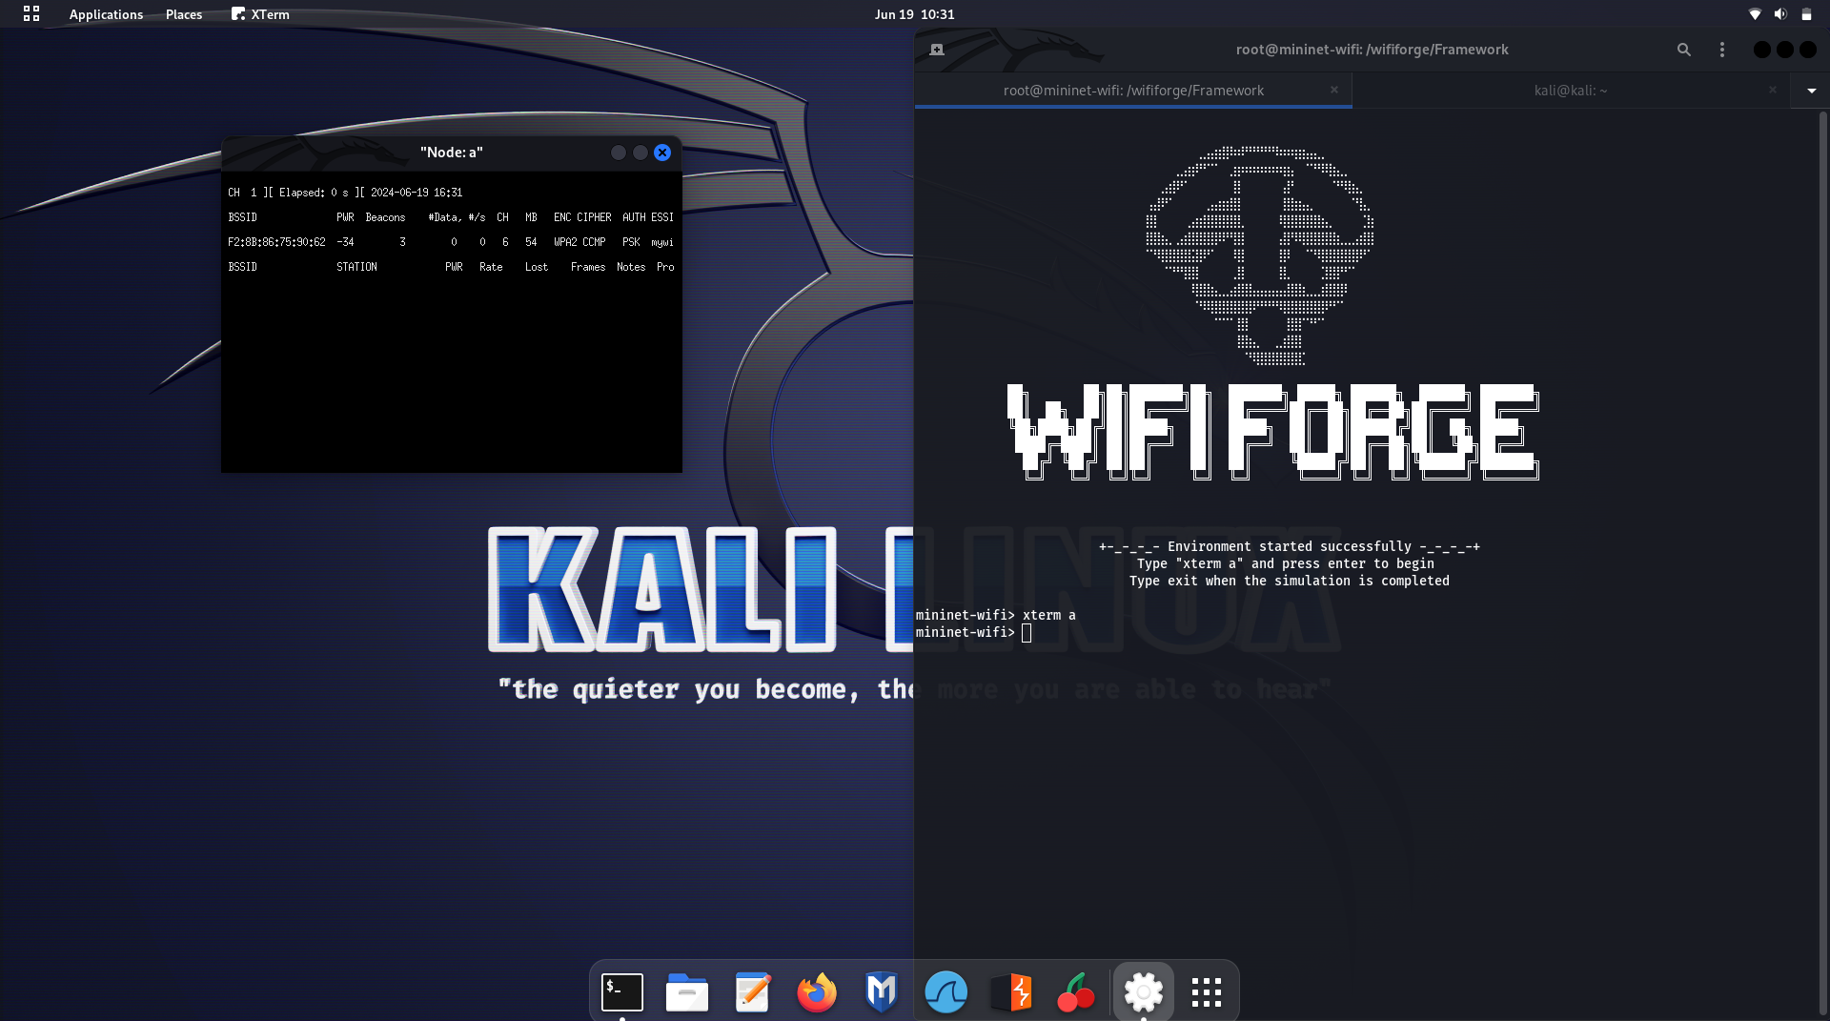This screenshot has height=1021, width=1830.
Task: Click "Environment started successfully" line
Action: [x=1289, y=546]
